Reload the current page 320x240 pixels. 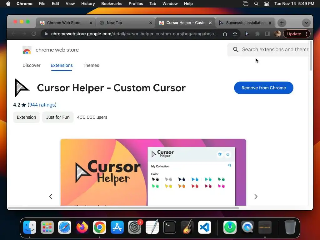click(34, 34)
